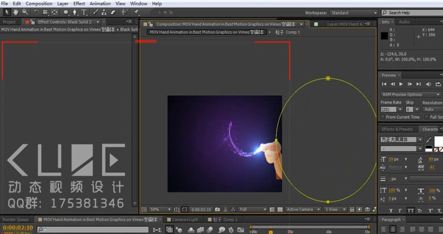Image resolution: width=443 pixels, height=234 pixels.
Task: Take a snapshot with camera icon
Action: click(x=217, y=209)
